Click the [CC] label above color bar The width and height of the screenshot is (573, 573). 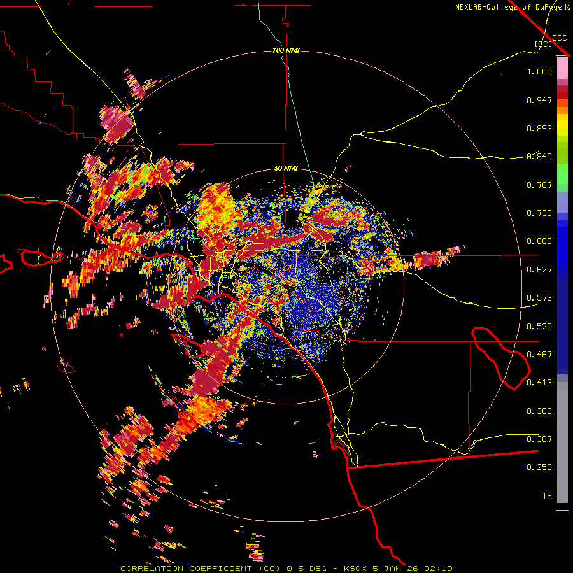(x=544, y=44)
